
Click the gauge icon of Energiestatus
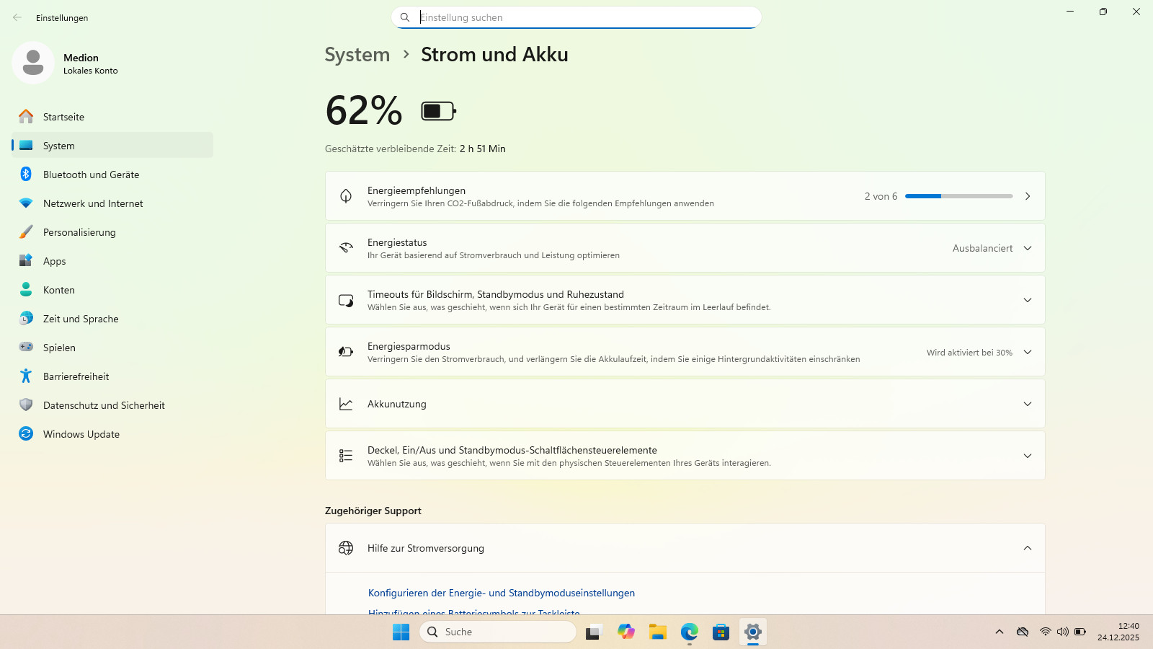coord(346,248)
